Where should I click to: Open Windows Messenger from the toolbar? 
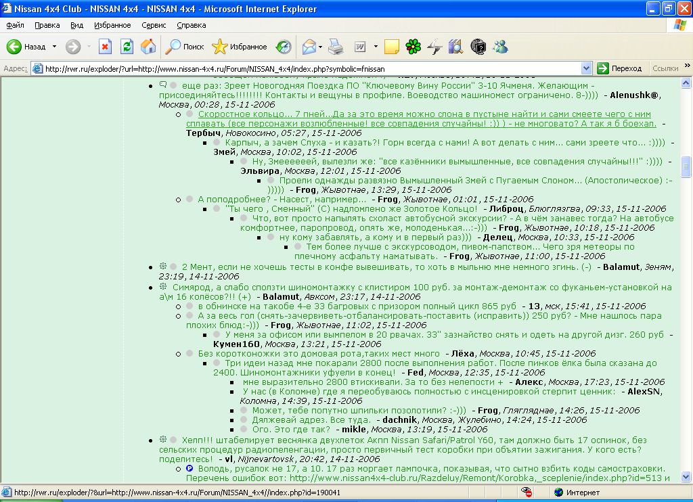(500, 47)
